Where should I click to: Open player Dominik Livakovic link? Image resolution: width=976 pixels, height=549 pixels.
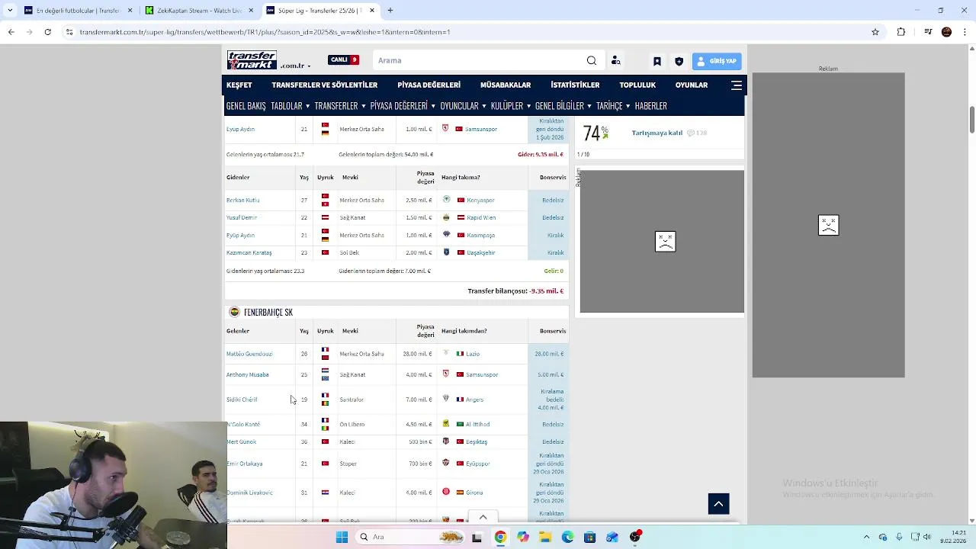coord(249,493)
